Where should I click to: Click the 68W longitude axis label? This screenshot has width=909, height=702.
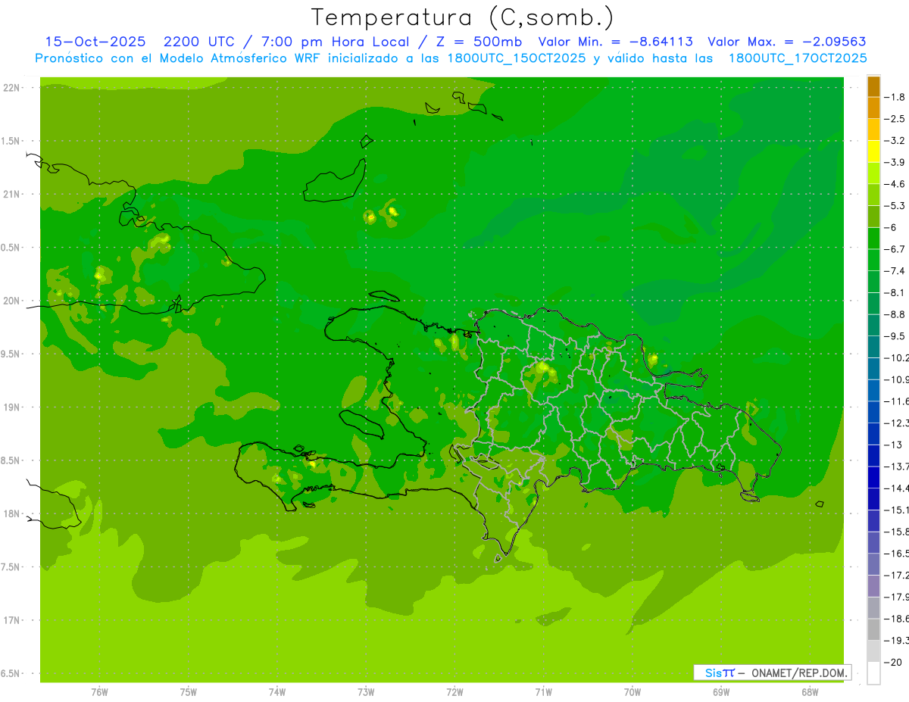tap(810, 692)
